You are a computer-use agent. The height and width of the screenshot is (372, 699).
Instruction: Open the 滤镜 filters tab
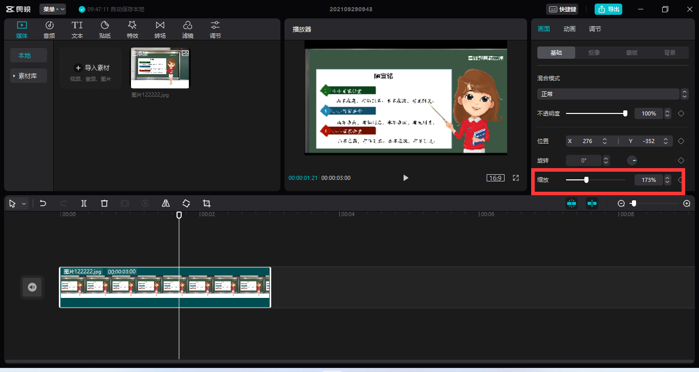[188, 30]
